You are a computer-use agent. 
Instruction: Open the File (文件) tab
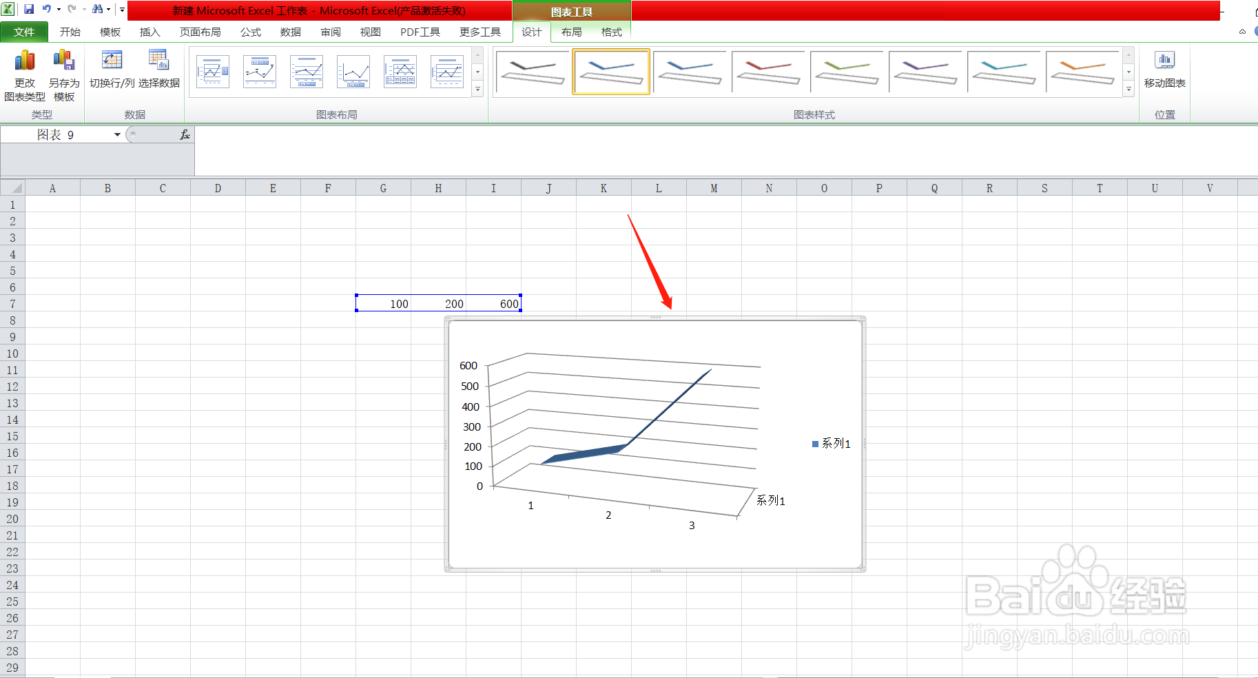click(x=24, y=32)
